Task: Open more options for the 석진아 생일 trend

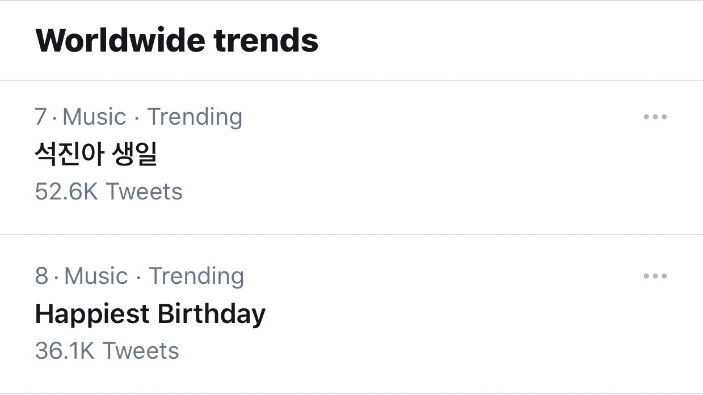Action: coord(655,117)
